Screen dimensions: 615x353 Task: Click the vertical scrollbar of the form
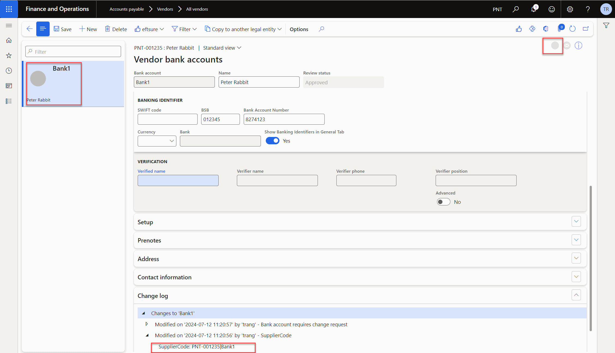tap(590, 258)
